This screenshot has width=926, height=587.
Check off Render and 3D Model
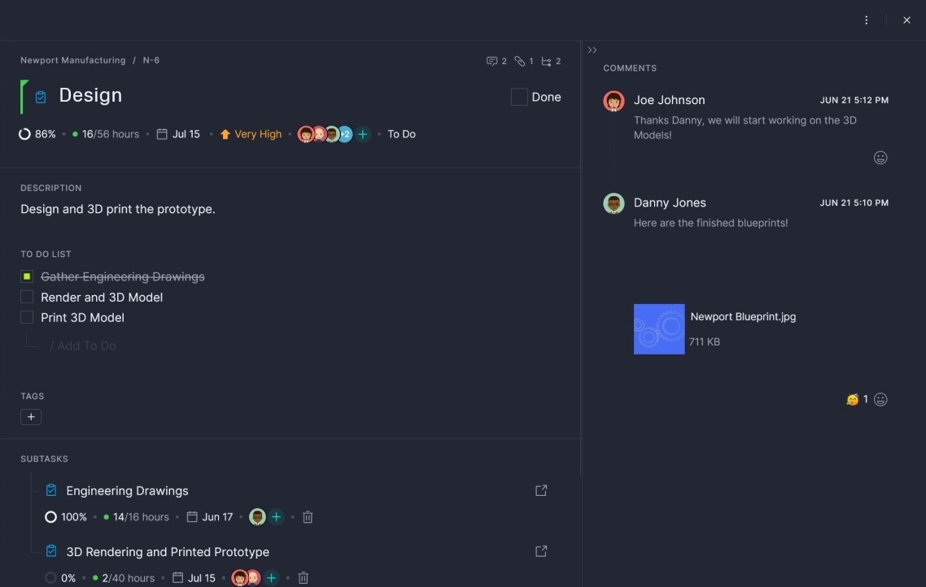[26, 297]
